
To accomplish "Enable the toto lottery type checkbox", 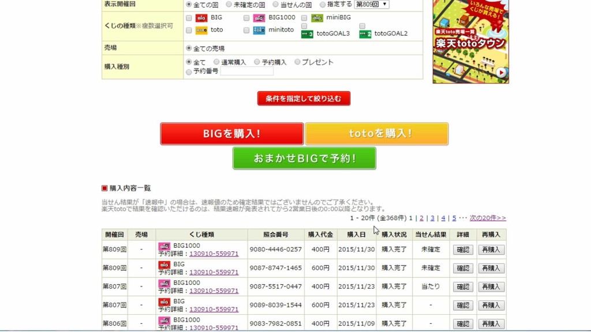I will pyautogui.click(x=189, y=30).
